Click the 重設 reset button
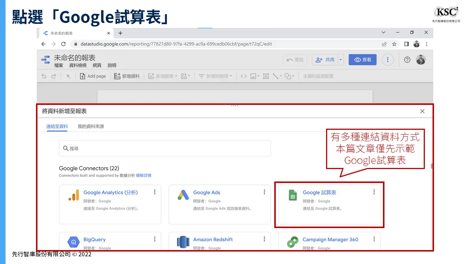Viewport: 470px width, 264px height. 295,60
